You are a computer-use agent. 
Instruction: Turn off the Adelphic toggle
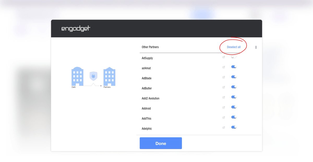pos(234,127)
